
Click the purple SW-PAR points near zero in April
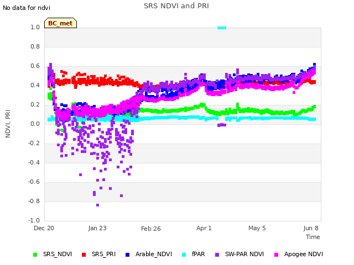click(222, 125)
